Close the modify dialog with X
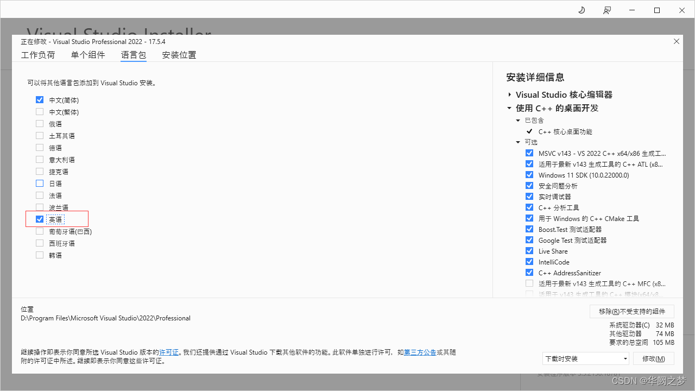Image resolution: width=695 pixels, height=391 pixels. [677, 41]
